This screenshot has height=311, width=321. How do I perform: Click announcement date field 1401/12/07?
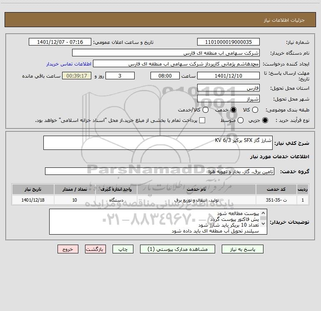pyautogui.click(x=60, y=42)
